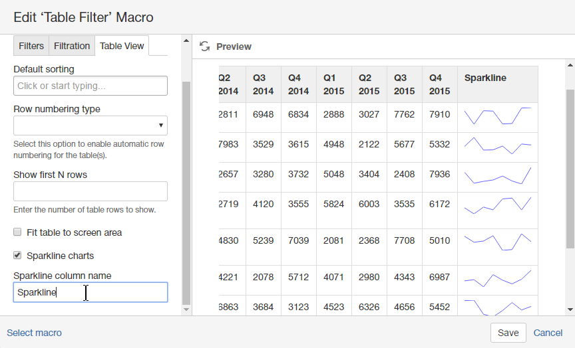Enable Fit table to screen area
This screenshot has height=348, width=575.
pyautogui.click(x=18, y=232)
